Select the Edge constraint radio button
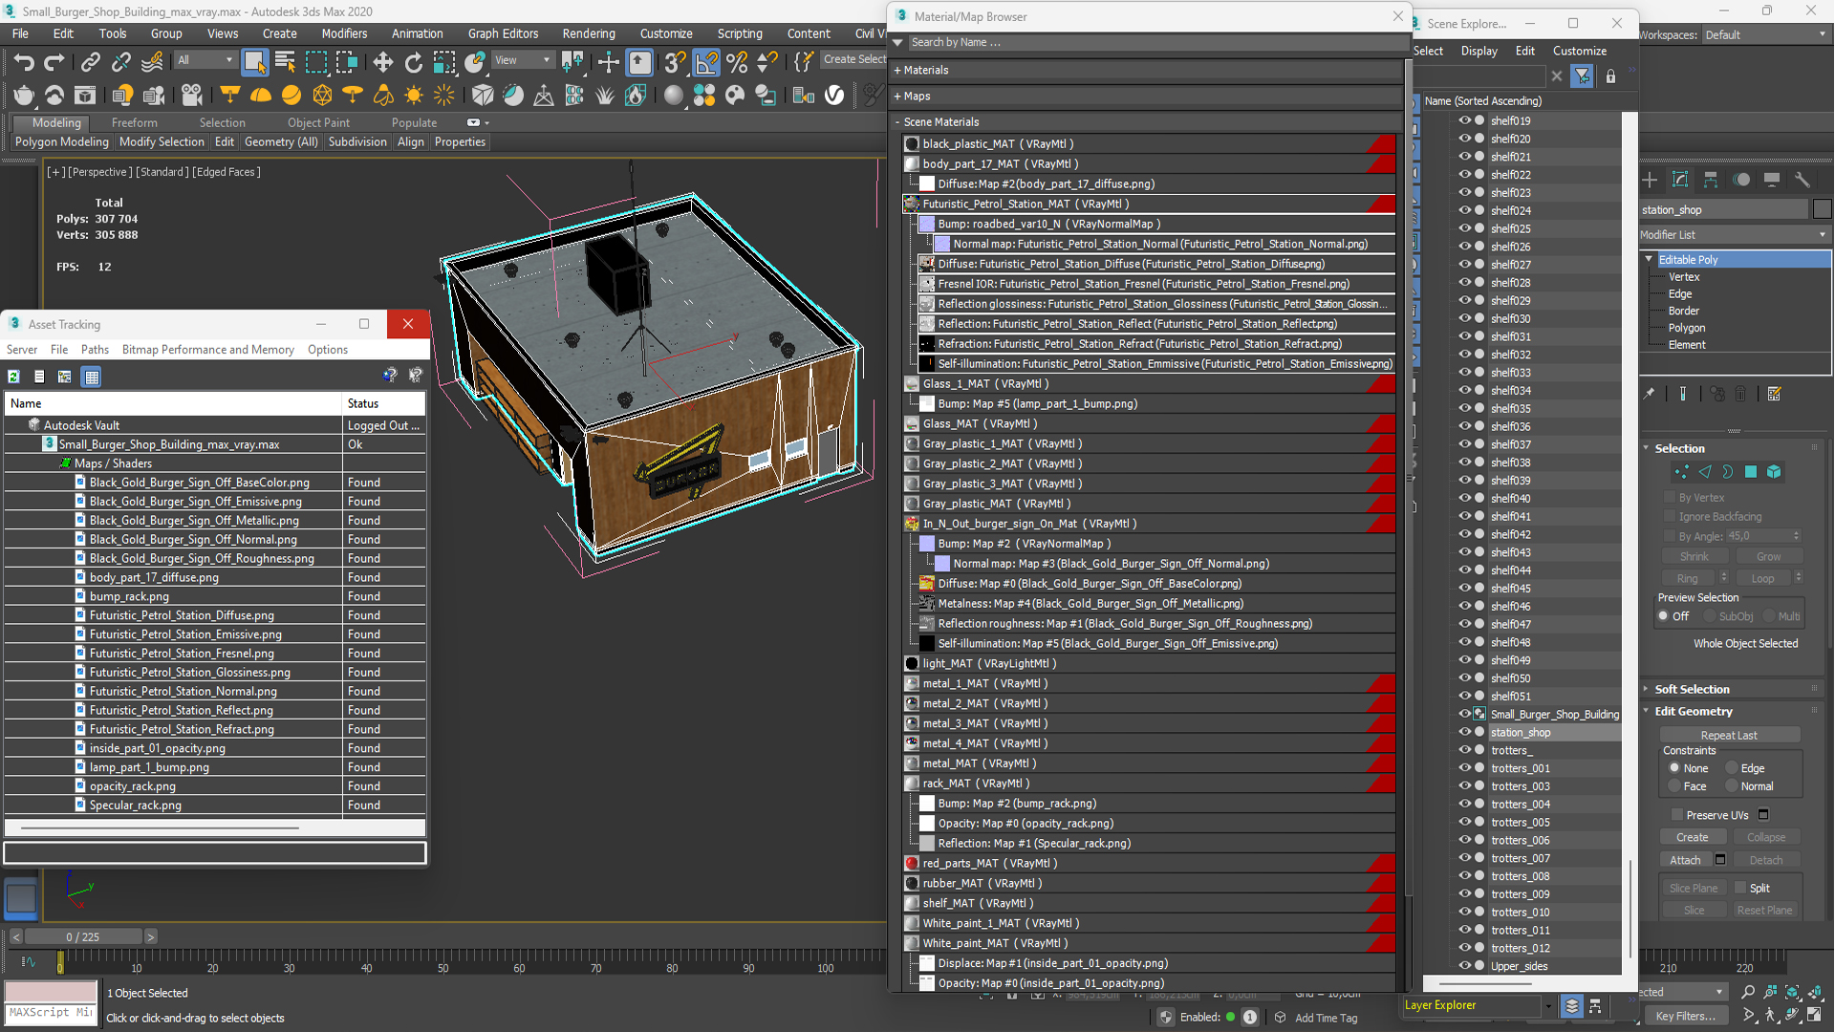The width and height of the screenshot is (1835, 1032). tap(1732, 768)
